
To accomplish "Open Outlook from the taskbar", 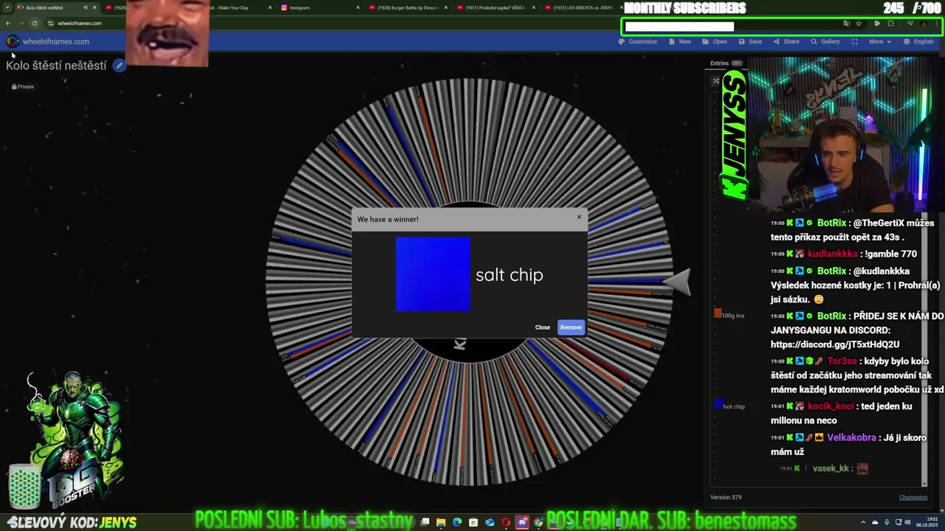I will (x=489, y=522).
